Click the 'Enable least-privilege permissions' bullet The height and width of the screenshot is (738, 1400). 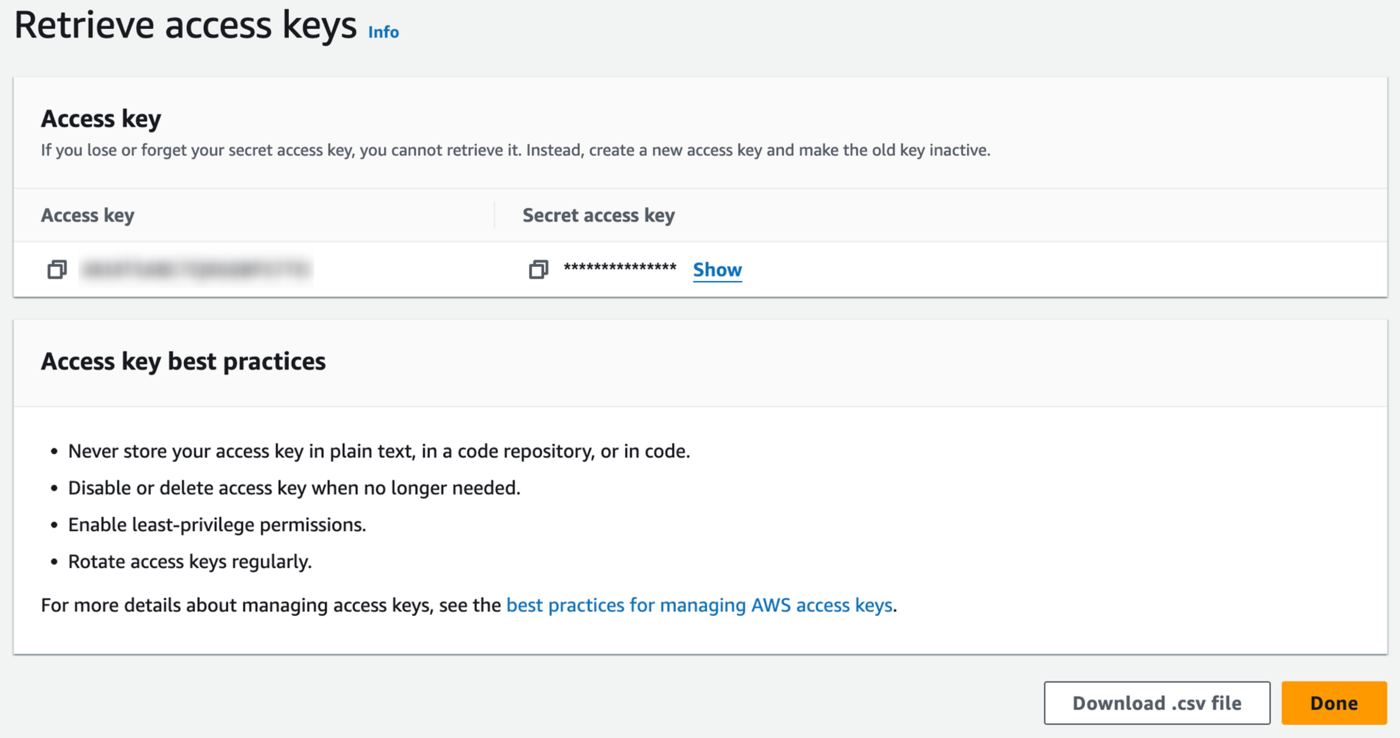[x=217, y=525]
